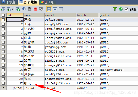This screenshot has width=138, height=97.
Task: Click the new row birth (NULL) cell
Action: [87, 88]
